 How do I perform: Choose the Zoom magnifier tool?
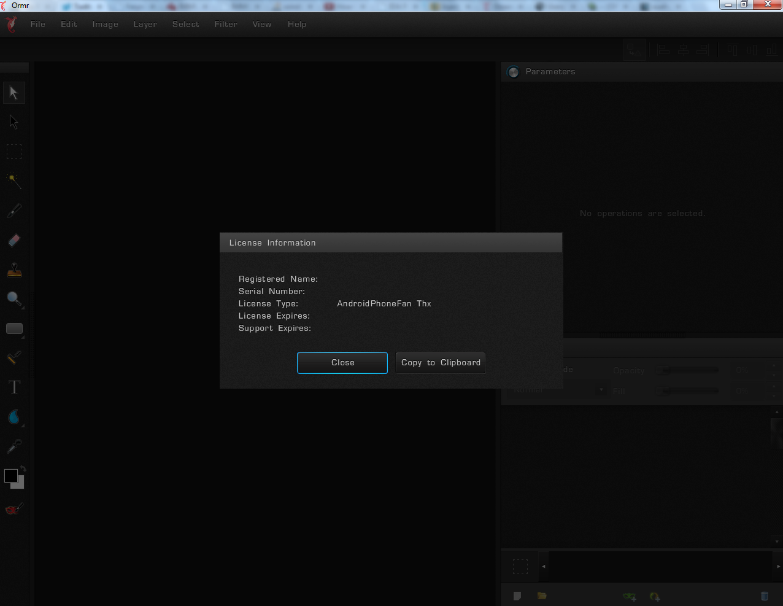click(x=14, y=299)
